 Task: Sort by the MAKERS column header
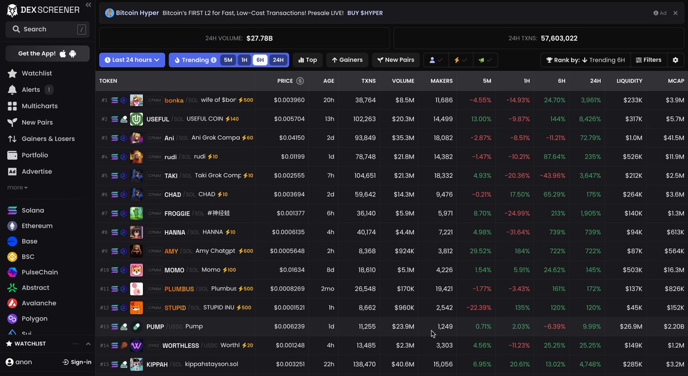pyautogui.click(x=441, y=81)
